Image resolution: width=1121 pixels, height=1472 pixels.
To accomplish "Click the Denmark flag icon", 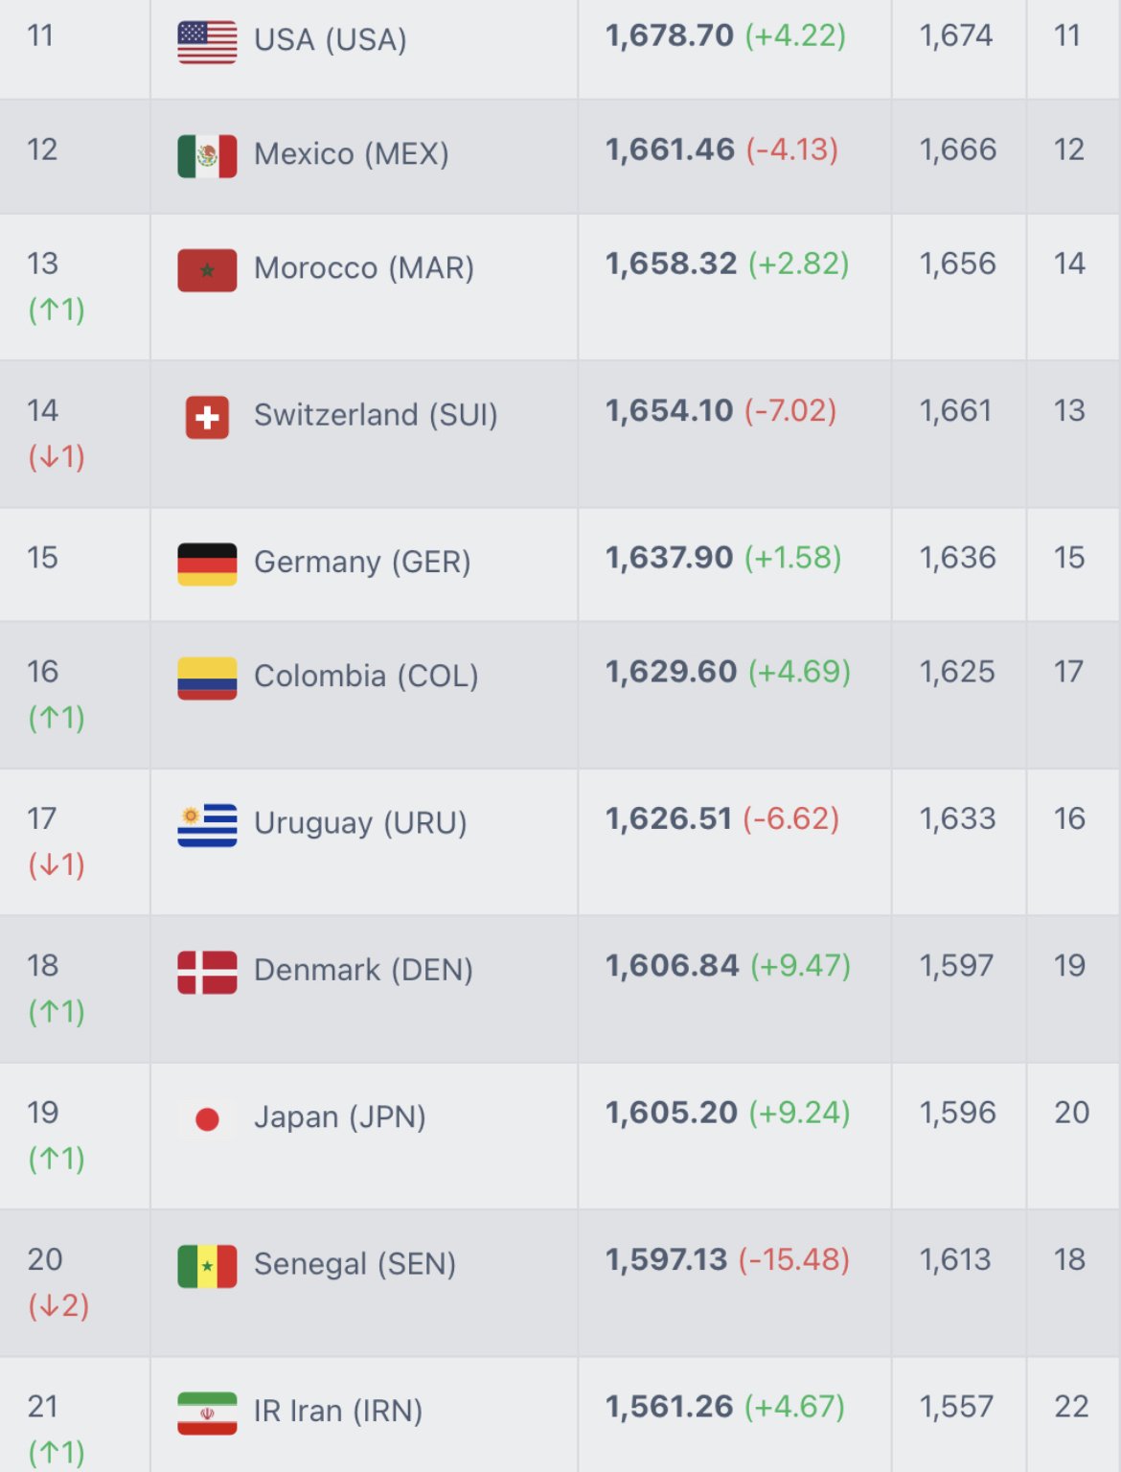I will 207,972.
